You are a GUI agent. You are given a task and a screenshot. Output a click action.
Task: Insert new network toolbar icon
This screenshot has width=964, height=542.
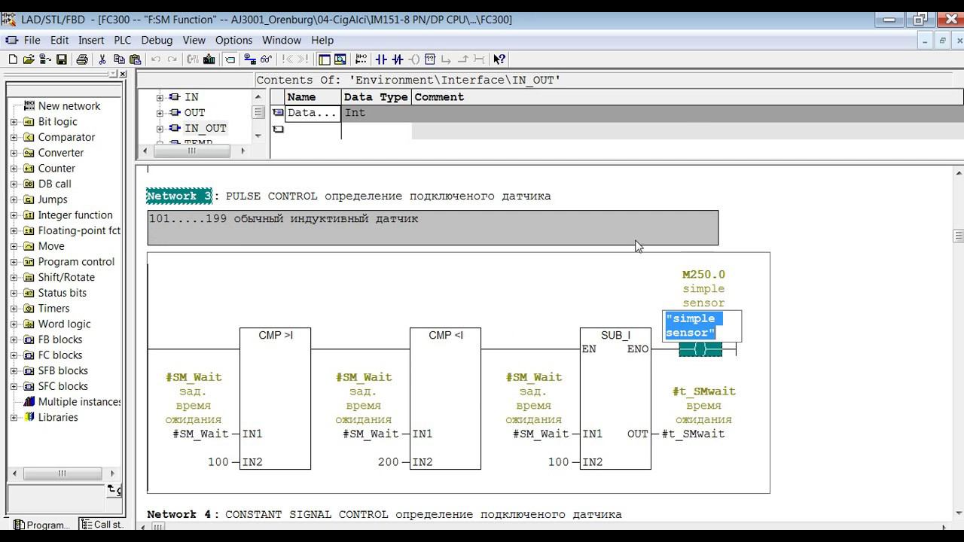tap(361, 59)
